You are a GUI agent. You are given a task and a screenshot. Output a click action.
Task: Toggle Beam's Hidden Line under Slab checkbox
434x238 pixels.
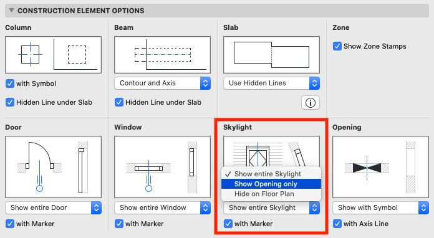[119, 102]
